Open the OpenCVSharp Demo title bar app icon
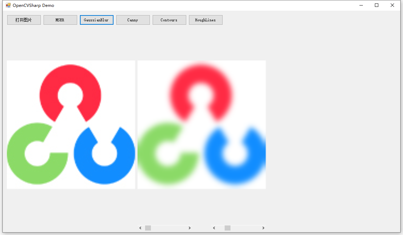 pyautogui.click(x=8, y=5)
